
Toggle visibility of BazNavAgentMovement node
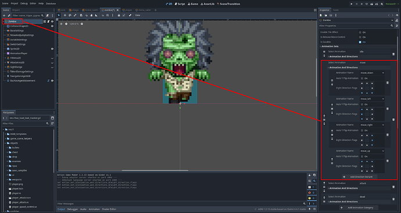tap(52, 81)
